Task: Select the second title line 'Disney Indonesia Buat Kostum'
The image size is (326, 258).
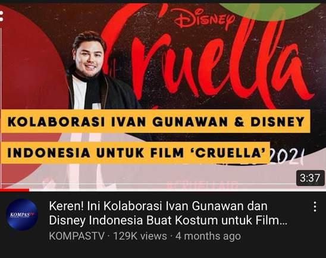Action: [x=133, y=221]
